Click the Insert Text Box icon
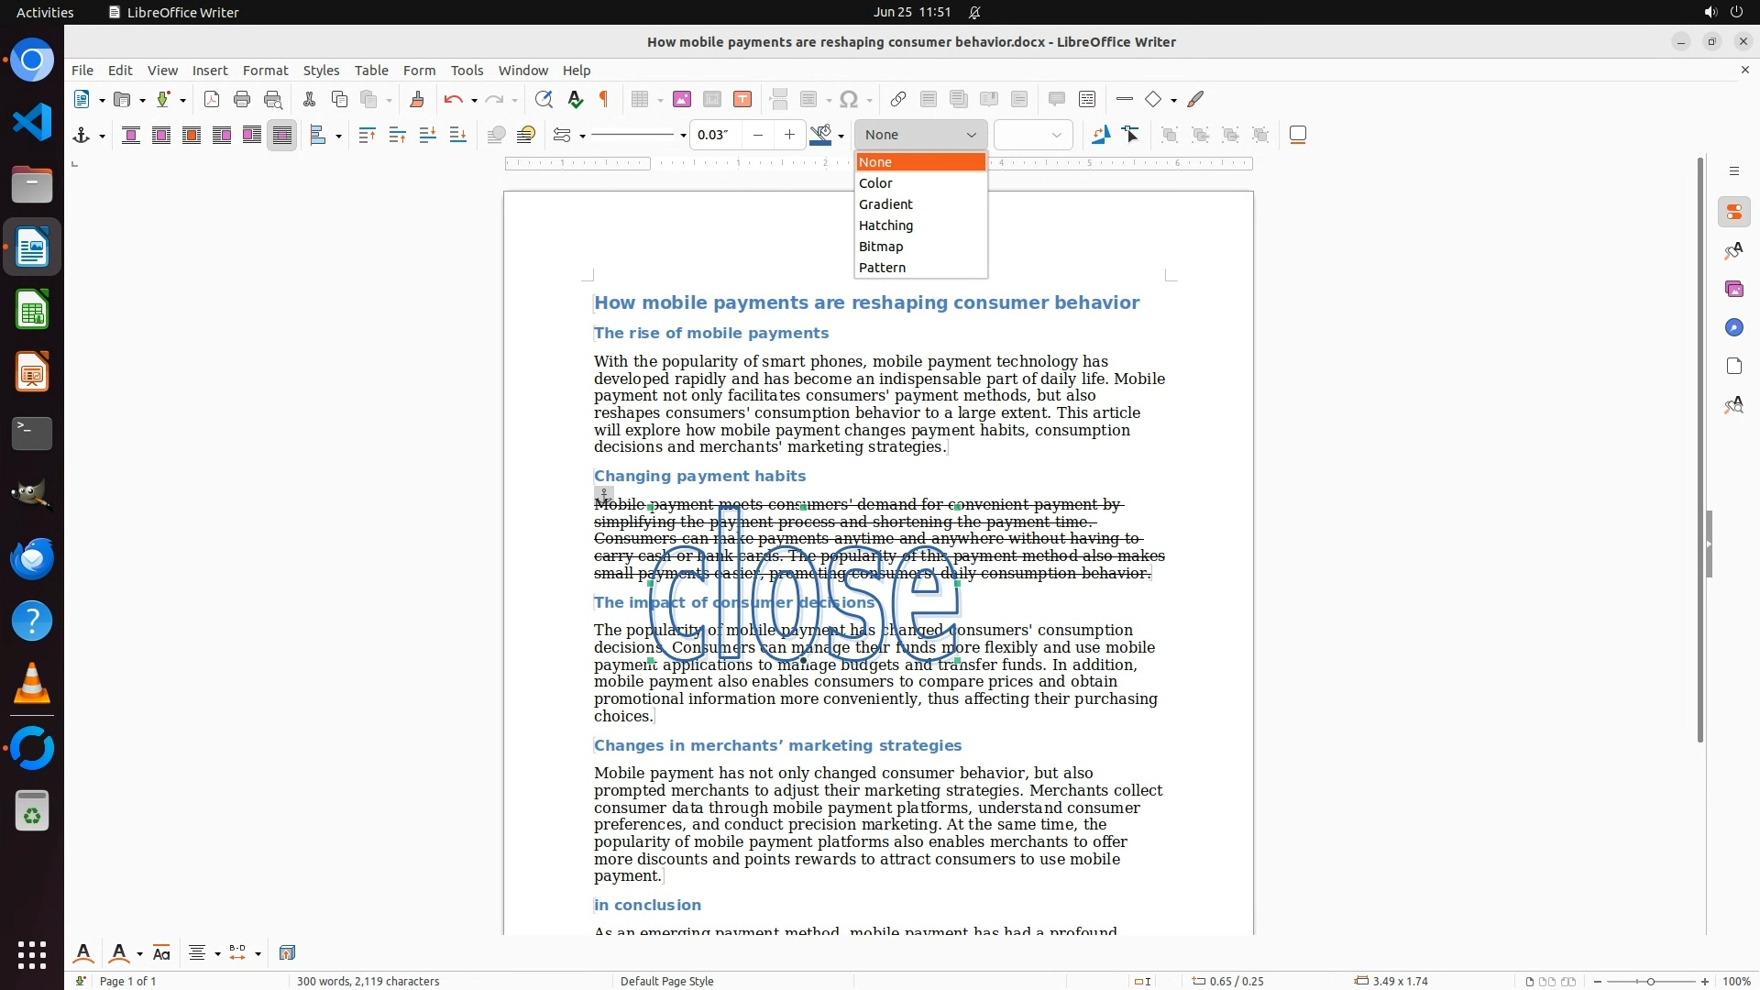Viewport: 1760px width, 990px height. pyautogui.click(x=742, y=100)
